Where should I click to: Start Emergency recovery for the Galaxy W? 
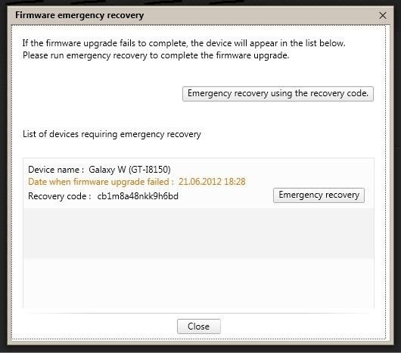point(319,195)
